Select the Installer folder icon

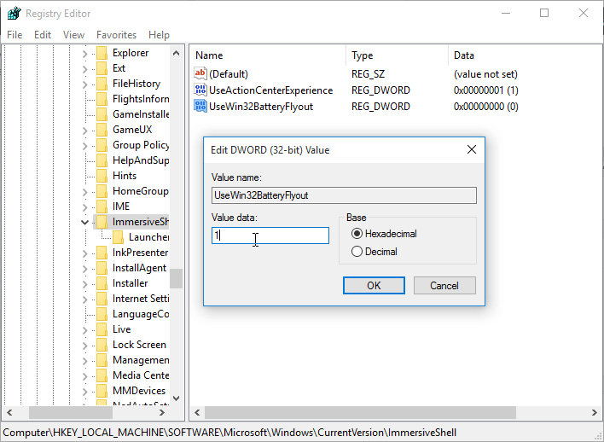point(102,283)
